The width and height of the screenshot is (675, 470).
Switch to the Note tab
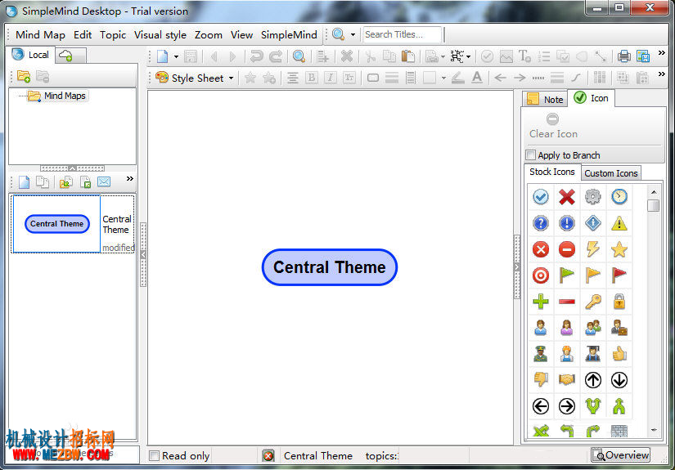[x=545, y=100]
